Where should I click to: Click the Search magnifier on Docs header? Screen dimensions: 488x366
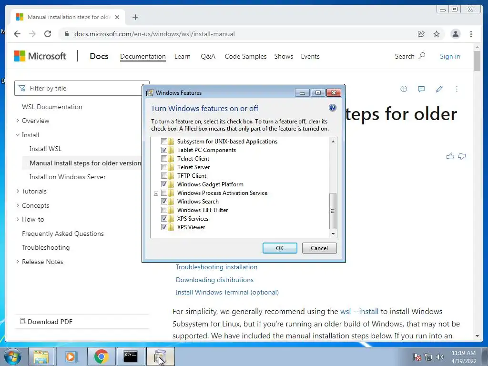point(422,56)
